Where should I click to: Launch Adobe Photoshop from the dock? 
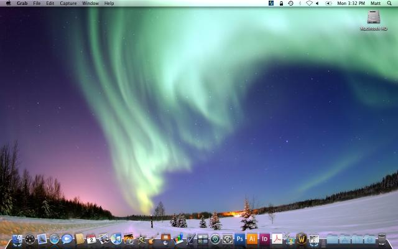[x=239, y=238]
